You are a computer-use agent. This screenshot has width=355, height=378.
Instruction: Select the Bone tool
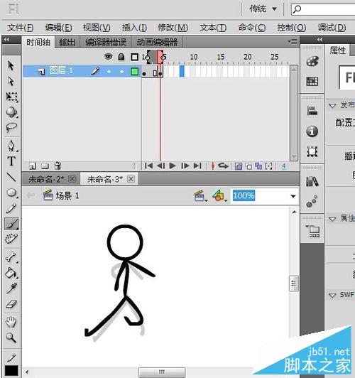11,257
